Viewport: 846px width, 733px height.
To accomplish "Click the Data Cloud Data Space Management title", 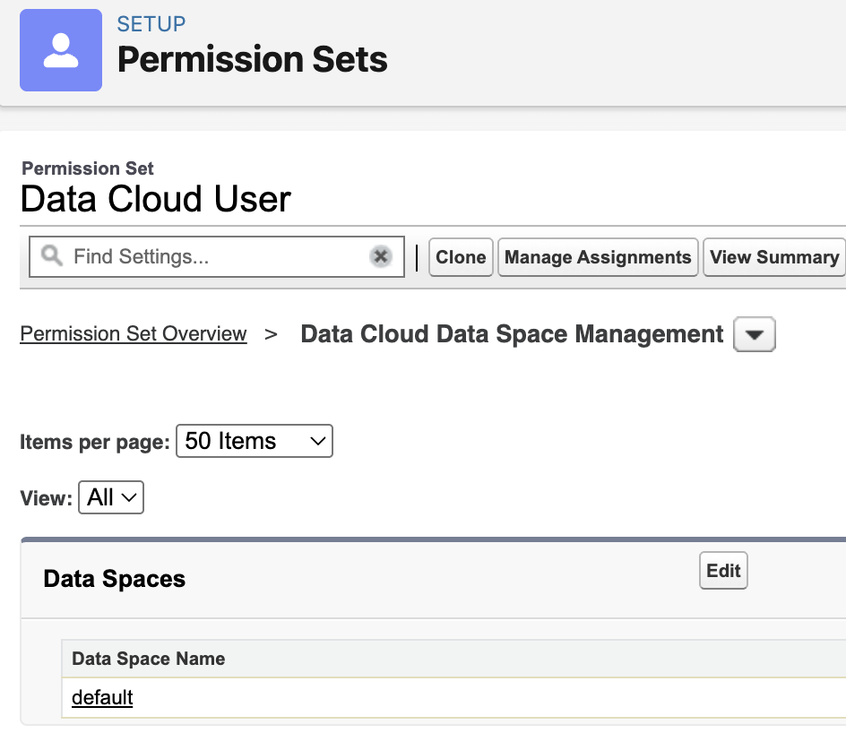I will [x=512, y=334].
